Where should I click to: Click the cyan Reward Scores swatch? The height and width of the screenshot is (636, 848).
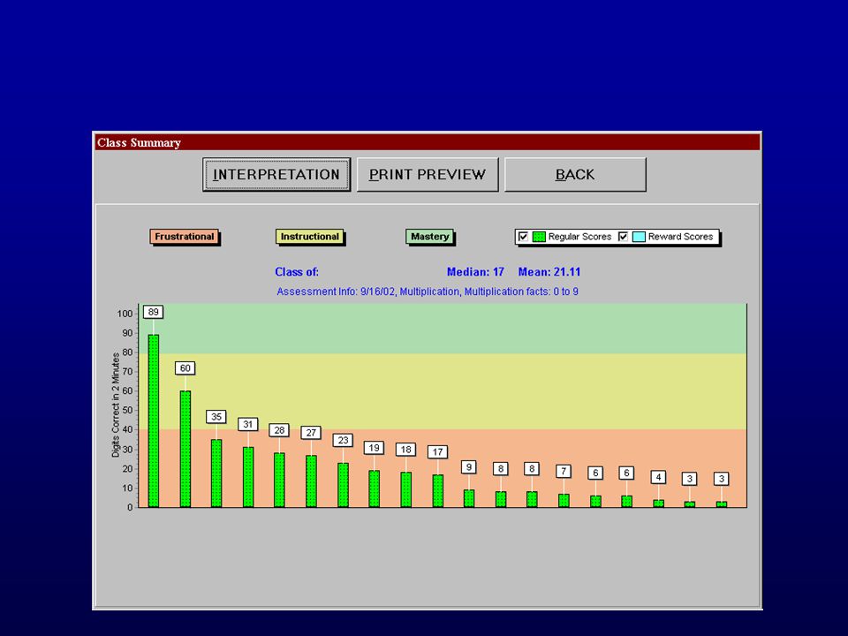(639, 237)
